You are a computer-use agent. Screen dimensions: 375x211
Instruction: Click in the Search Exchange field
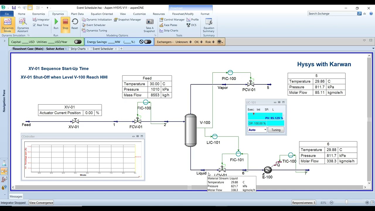(332, 13)
